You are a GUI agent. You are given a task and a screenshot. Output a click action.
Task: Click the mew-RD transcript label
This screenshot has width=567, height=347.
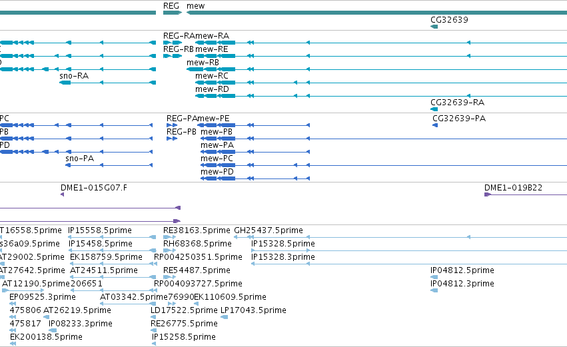[213, 89]
